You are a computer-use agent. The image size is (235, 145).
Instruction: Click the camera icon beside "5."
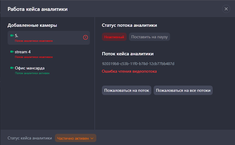12,36
